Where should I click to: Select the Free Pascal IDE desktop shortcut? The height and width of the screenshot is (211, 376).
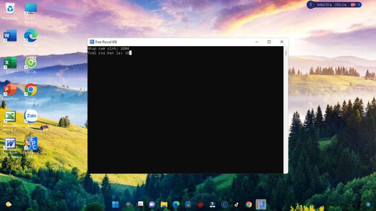(x=30, y=147)
